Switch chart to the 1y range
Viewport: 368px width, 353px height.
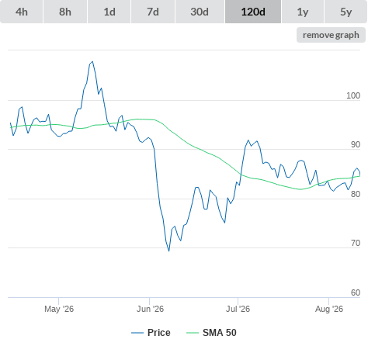[303, 12]
